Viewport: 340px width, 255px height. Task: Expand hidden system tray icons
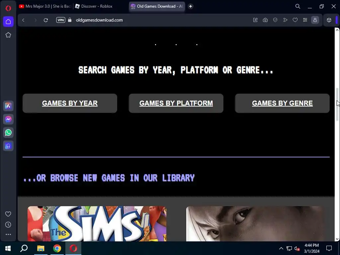coord(281,248)
